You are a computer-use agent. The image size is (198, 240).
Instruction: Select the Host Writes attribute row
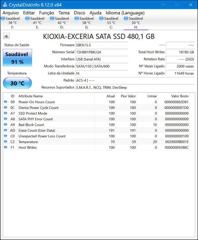coord(96,147)
